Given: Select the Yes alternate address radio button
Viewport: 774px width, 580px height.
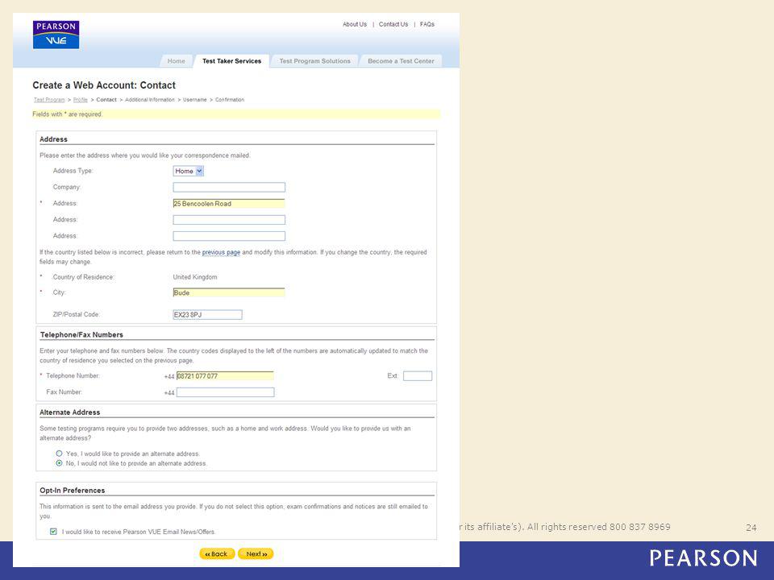Looking at the screenshot, I should click(59, 454).
